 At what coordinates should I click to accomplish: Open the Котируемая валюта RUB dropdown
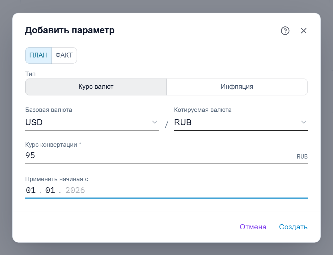point(241,122)
